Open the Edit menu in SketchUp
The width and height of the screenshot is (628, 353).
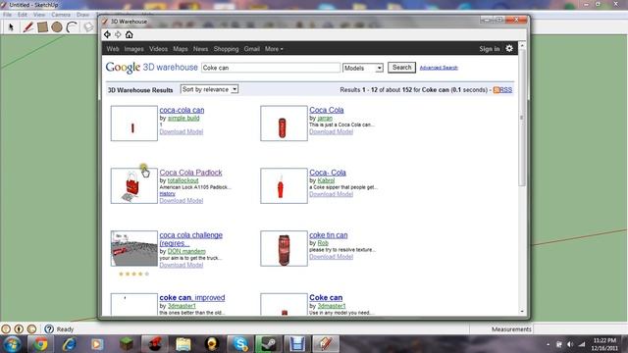coord(23,15)
